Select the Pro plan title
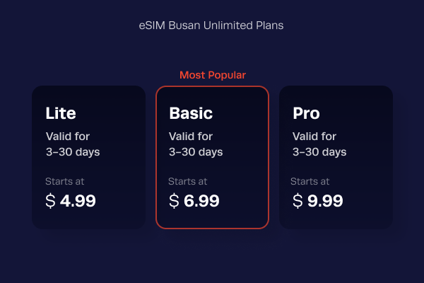Screen dimensions: 424x283 click(x=306, y=113)
